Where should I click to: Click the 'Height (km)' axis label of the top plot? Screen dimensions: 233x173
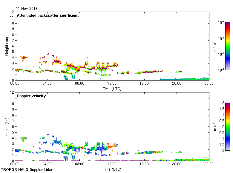point(7,46)
